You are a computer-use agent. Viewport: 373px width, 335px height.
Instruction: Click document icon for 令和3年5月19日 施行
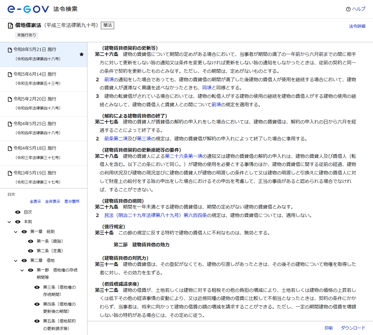tap(10, 173)
